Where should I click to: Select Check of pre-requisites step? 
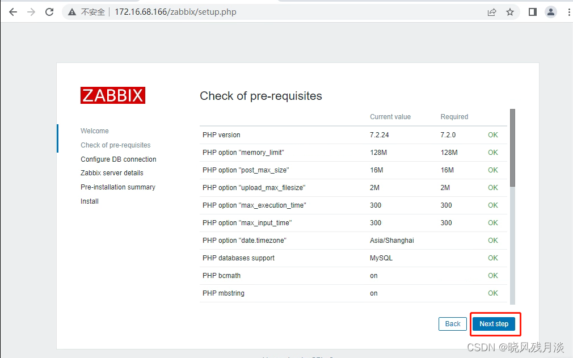pos(116,145)
